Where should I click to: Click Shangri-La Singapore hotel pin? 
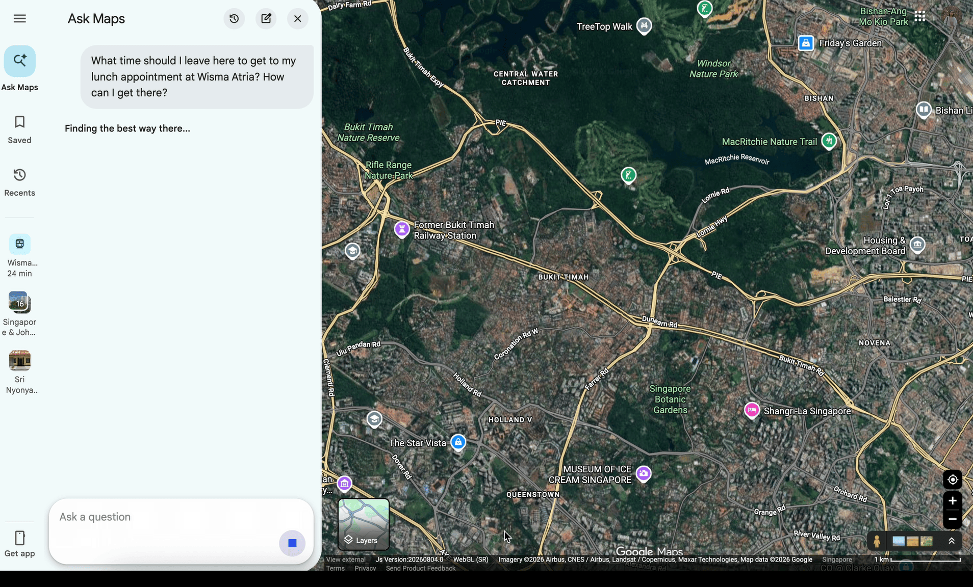pyautogui.click(x=752, y=410)
